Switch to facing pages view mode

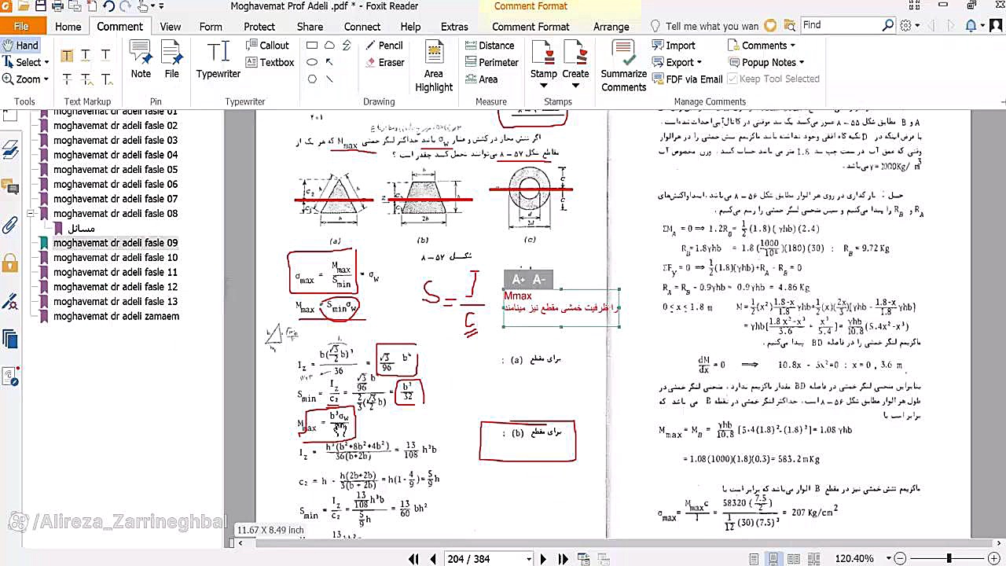click(794, 559)
